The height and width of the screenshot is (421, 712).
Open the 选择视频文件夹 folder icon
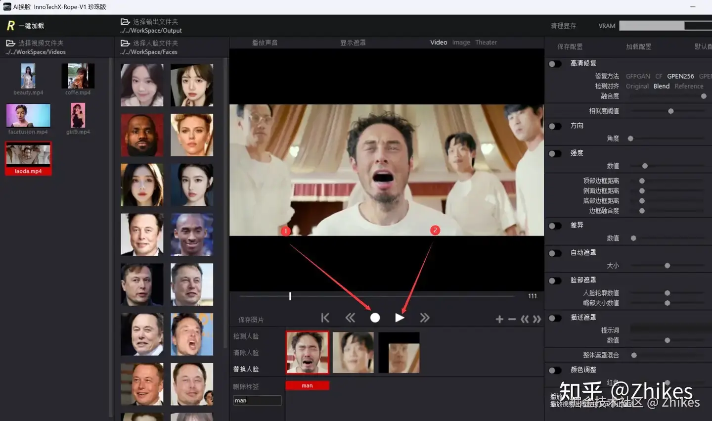10,44
